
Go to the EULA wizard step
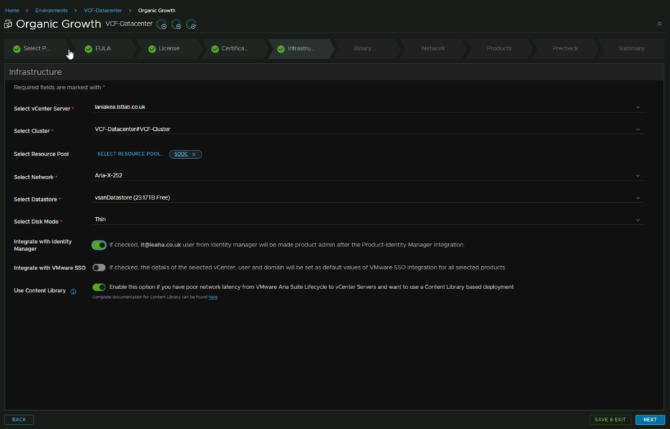103,48
